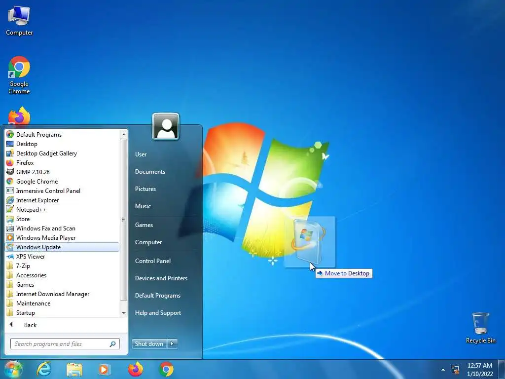Click the user account picture
The width and height of the screenshot is (505, 379).
tap(166, 126)
